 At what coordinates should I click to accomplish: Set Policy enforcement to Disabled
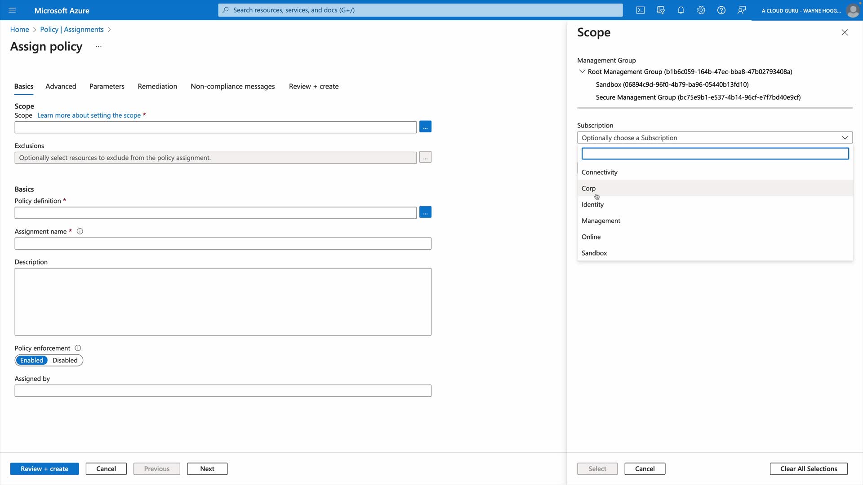point(65,360)
